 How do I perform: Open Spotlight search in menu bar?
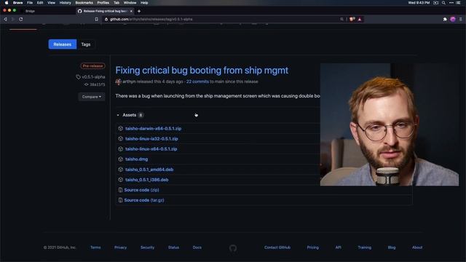pos(443,3)
